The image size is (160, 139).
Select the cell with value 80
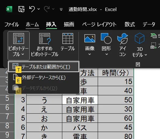(116, 136)
